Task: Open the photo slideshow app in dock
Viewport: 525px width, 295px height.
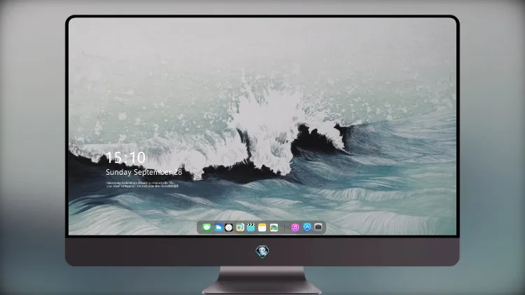Action: click(274, 227)
